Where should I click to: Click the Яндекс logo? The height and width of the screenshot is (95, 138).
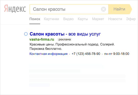coord(15,8)
